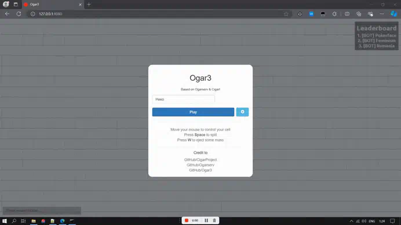Open the settings gear button beside Play
The image size is (401, 225).
[242, 112]
